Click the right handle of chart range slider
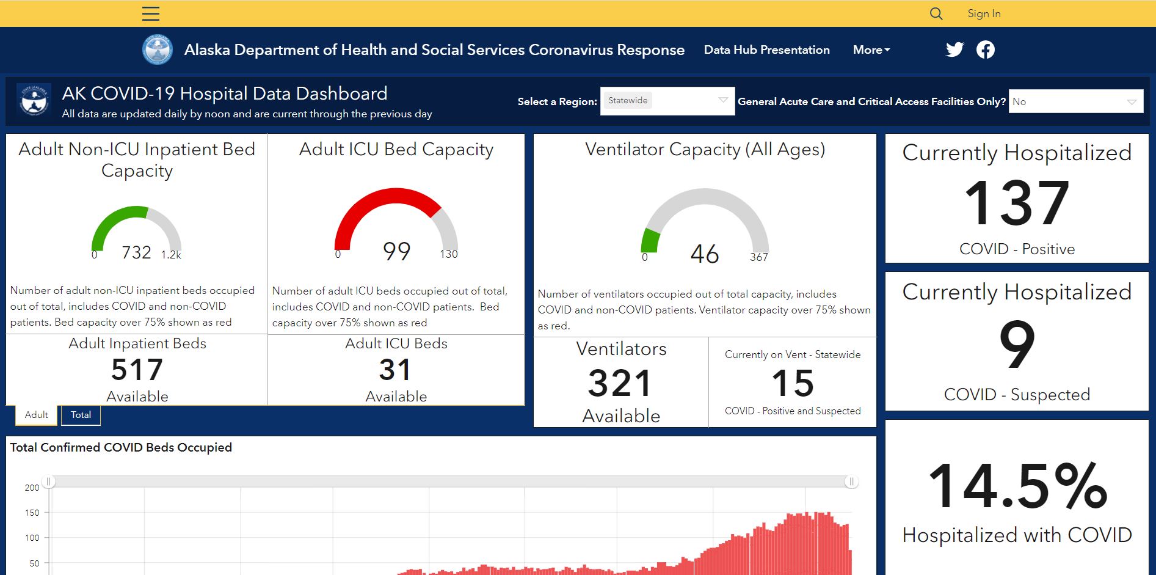Screen dimensions: 1156x575 point(852,482)
